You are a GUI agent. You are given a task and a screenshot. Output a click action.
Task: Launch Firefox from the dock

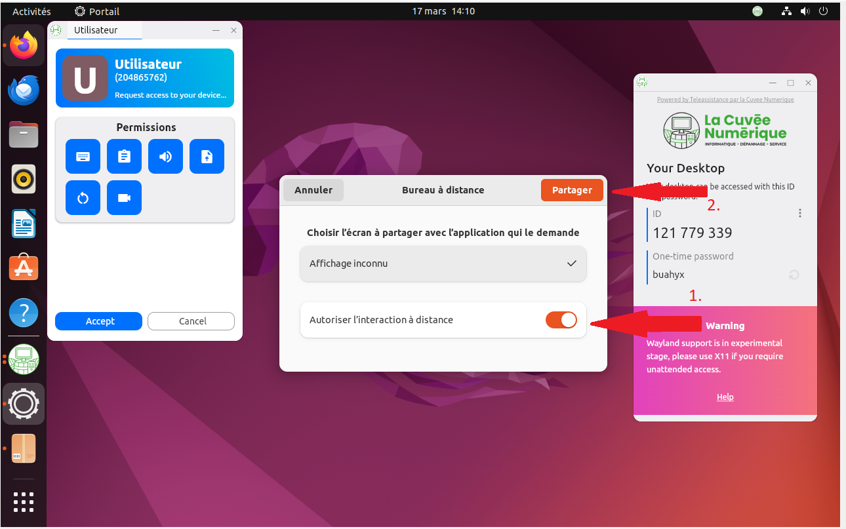point(24,45)
